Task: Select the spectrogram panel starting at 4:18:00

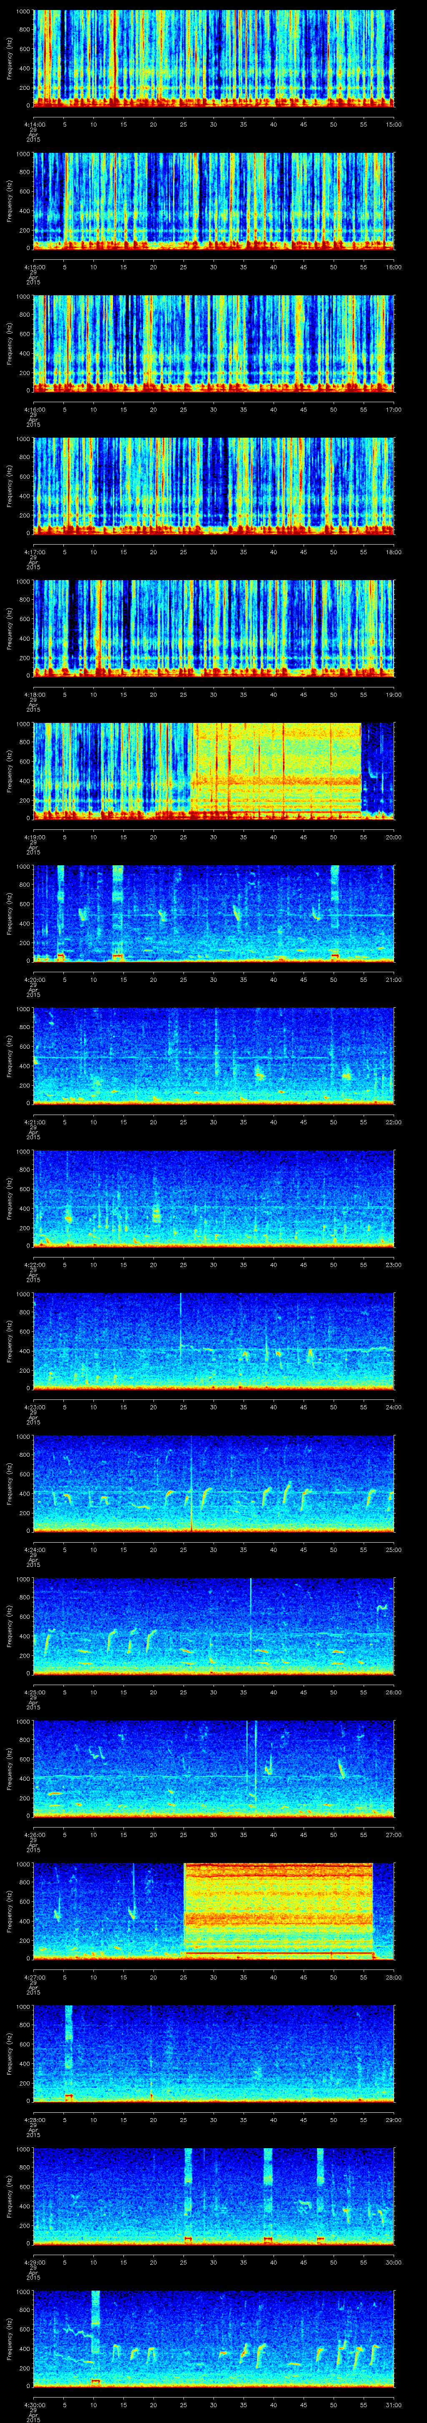Action: (x=214, y=629)
